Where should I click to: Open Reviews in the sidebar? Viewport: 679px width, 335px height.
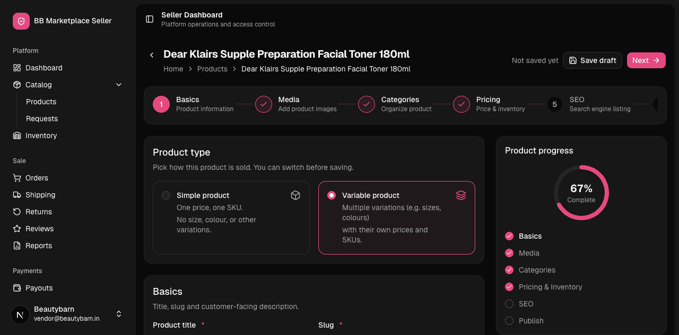(68, 229)
